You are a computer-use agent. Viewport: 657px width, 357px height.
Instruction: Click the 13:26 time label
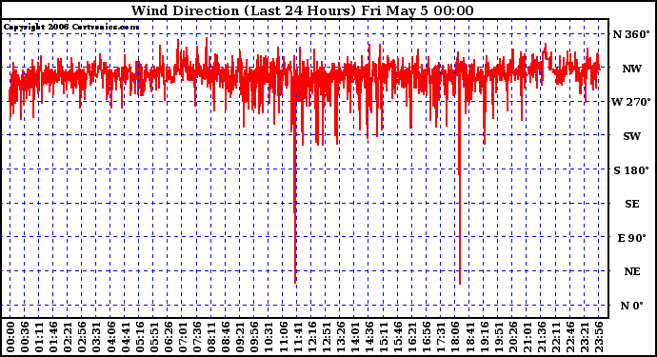pos(340,337)
